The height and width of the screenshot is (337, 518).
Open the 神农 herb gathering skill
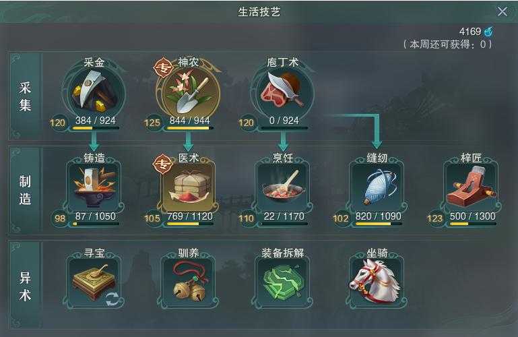[189, 92]
